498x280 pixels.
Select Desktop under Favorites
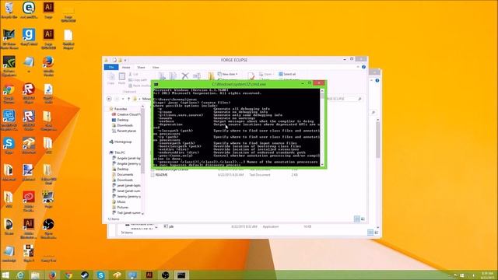click(x=121, y=120)
